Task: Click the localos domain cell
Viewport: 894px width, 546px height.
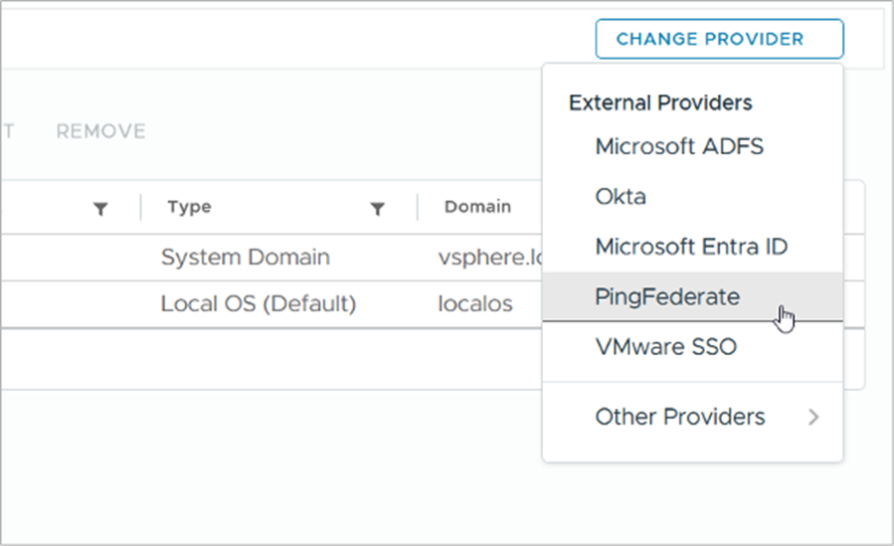Action: pyautogui.click(x=475, y=304)
